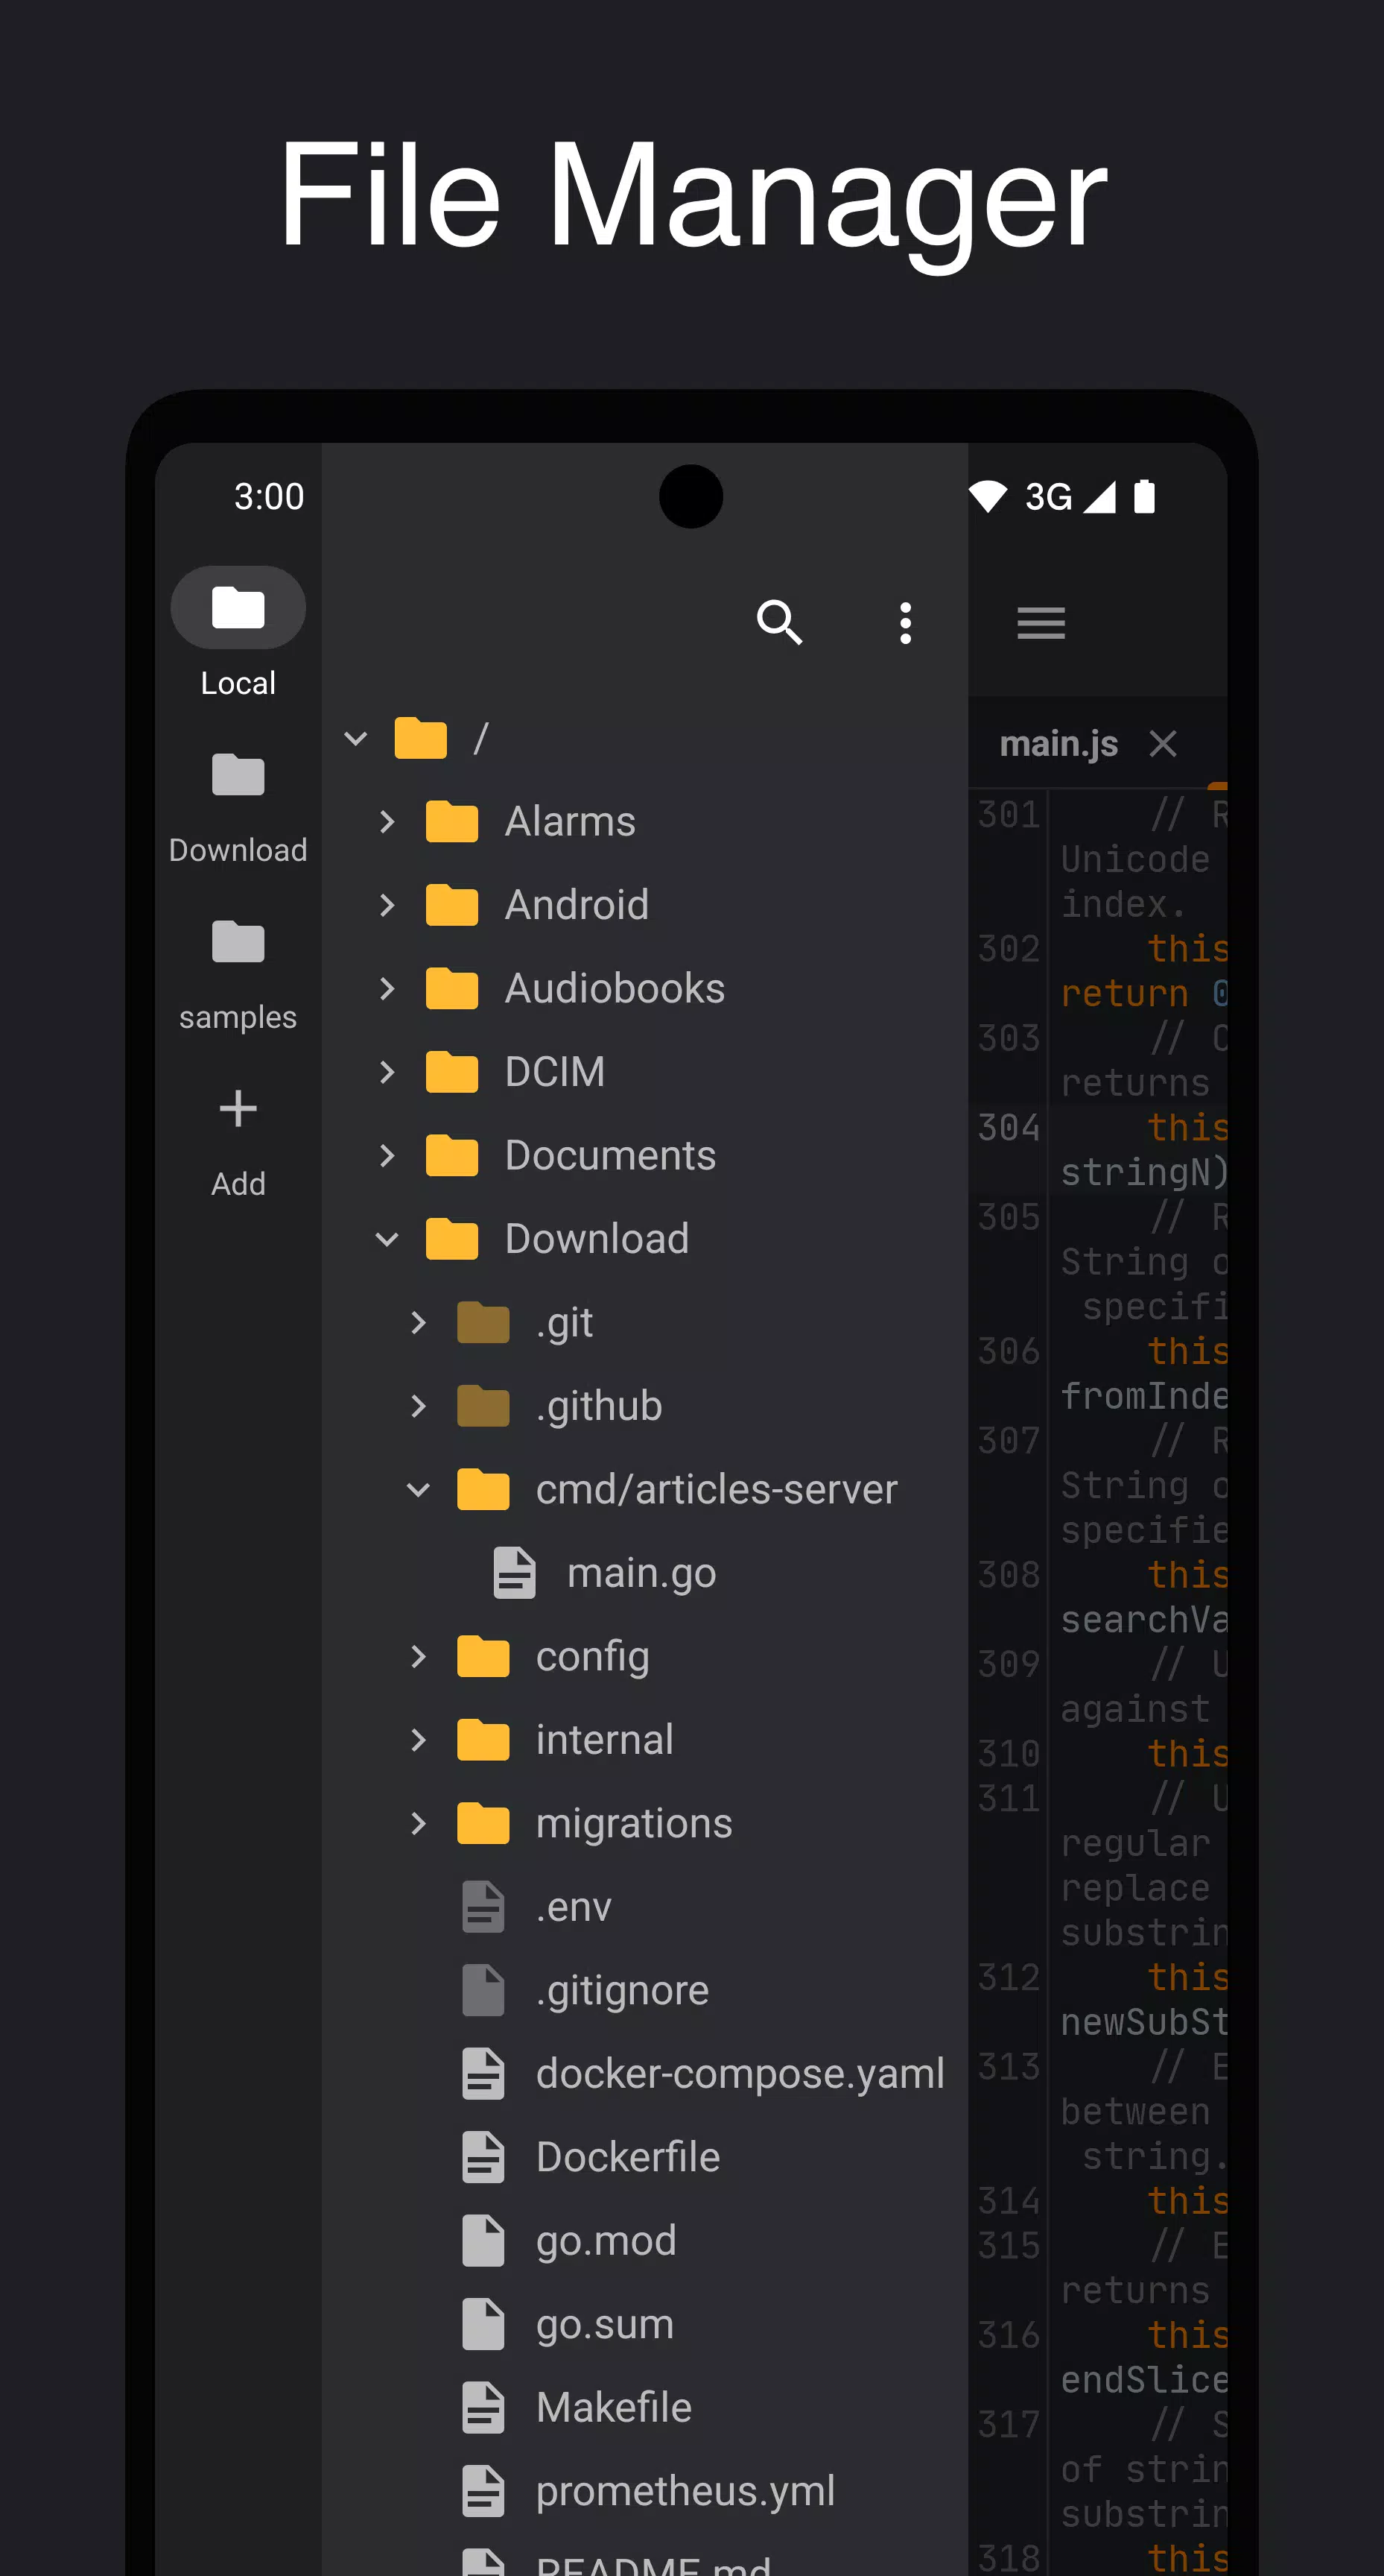
Task: Expand the Documents folder chevron
Action: 387,1156
